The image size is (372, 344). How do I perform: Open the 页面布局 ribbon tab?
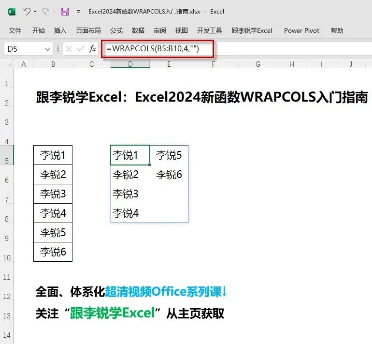(88, 30)
